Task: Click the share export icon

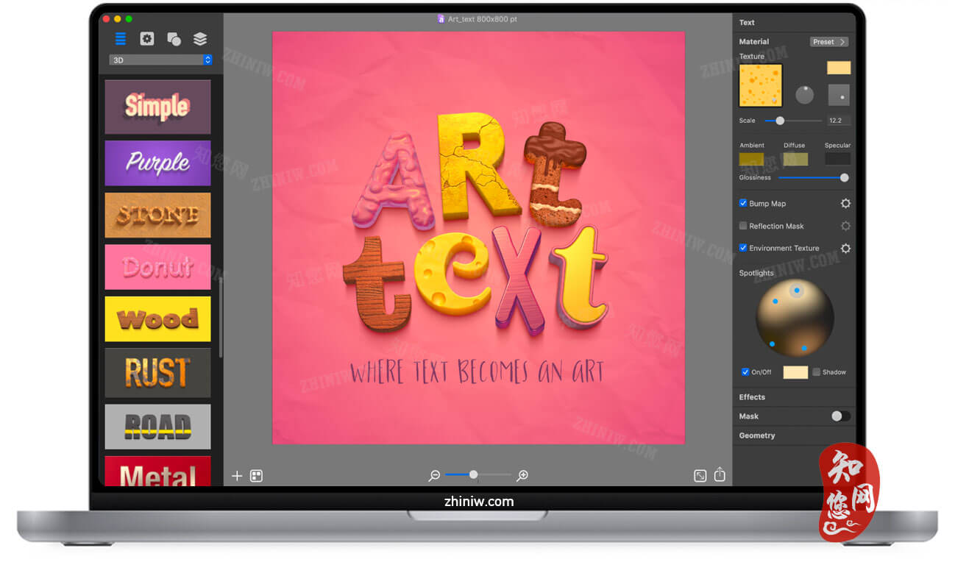Action: [x=720, y=475]
